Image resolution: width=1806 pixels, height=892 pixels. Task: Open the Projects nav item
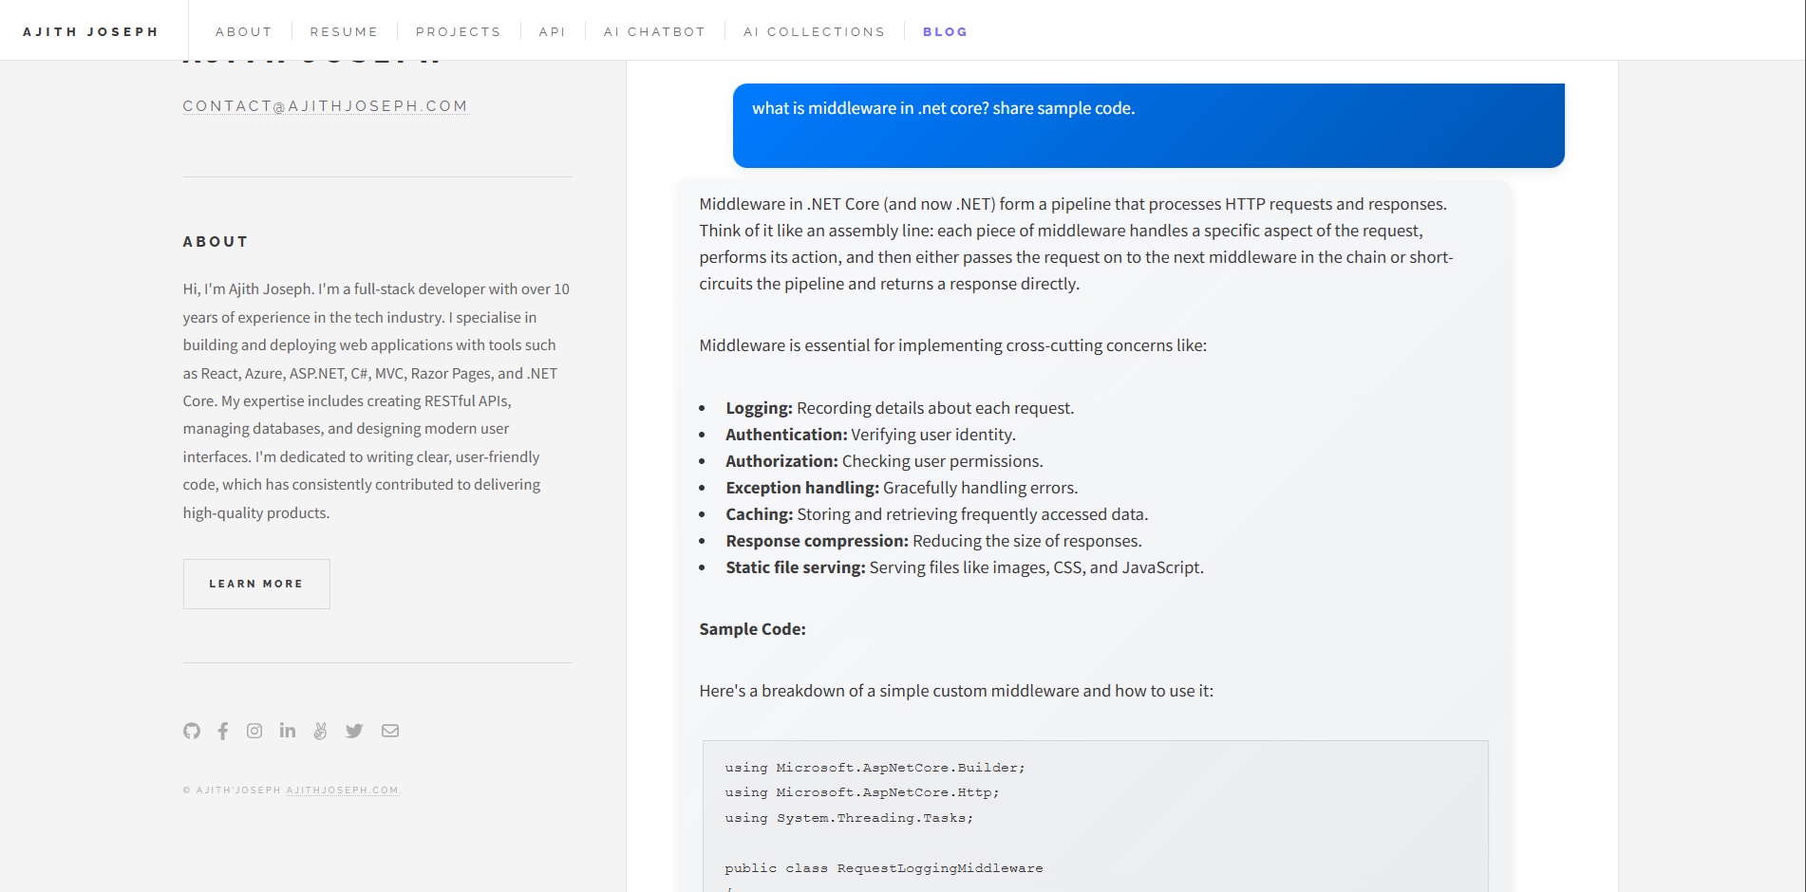coord(459,31)
